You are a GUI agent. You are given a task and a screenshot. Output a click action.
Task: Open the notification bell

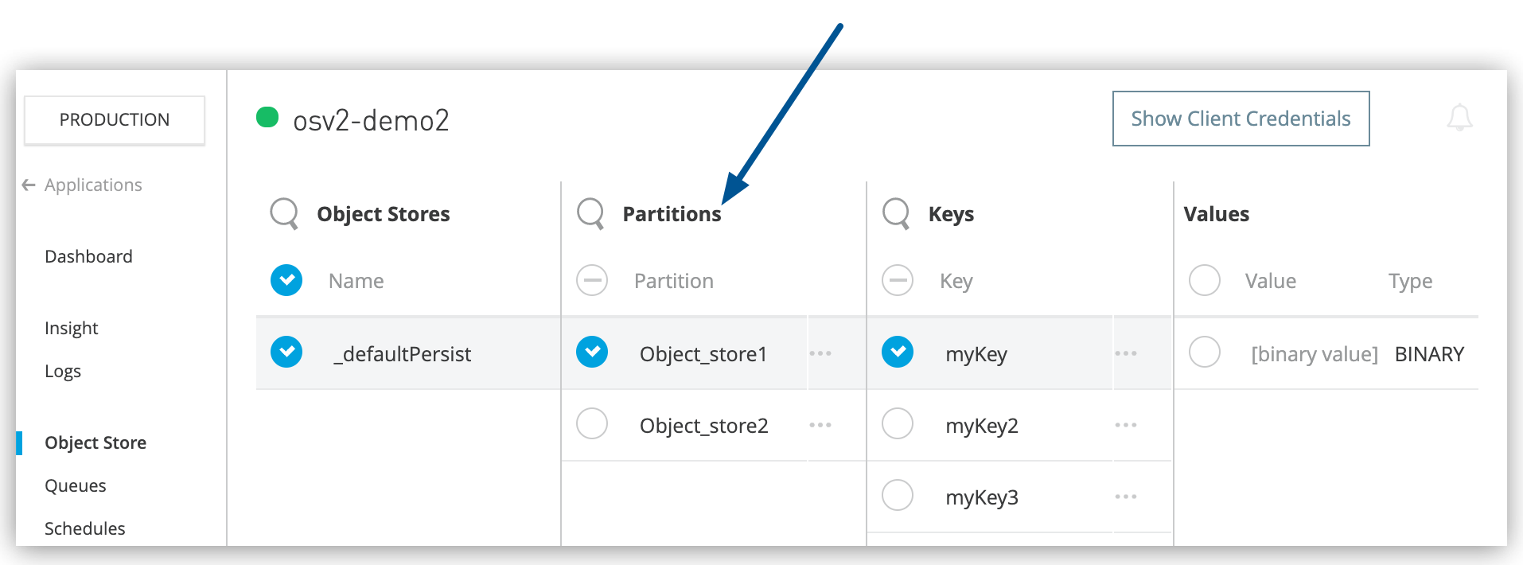[1460, 119]
